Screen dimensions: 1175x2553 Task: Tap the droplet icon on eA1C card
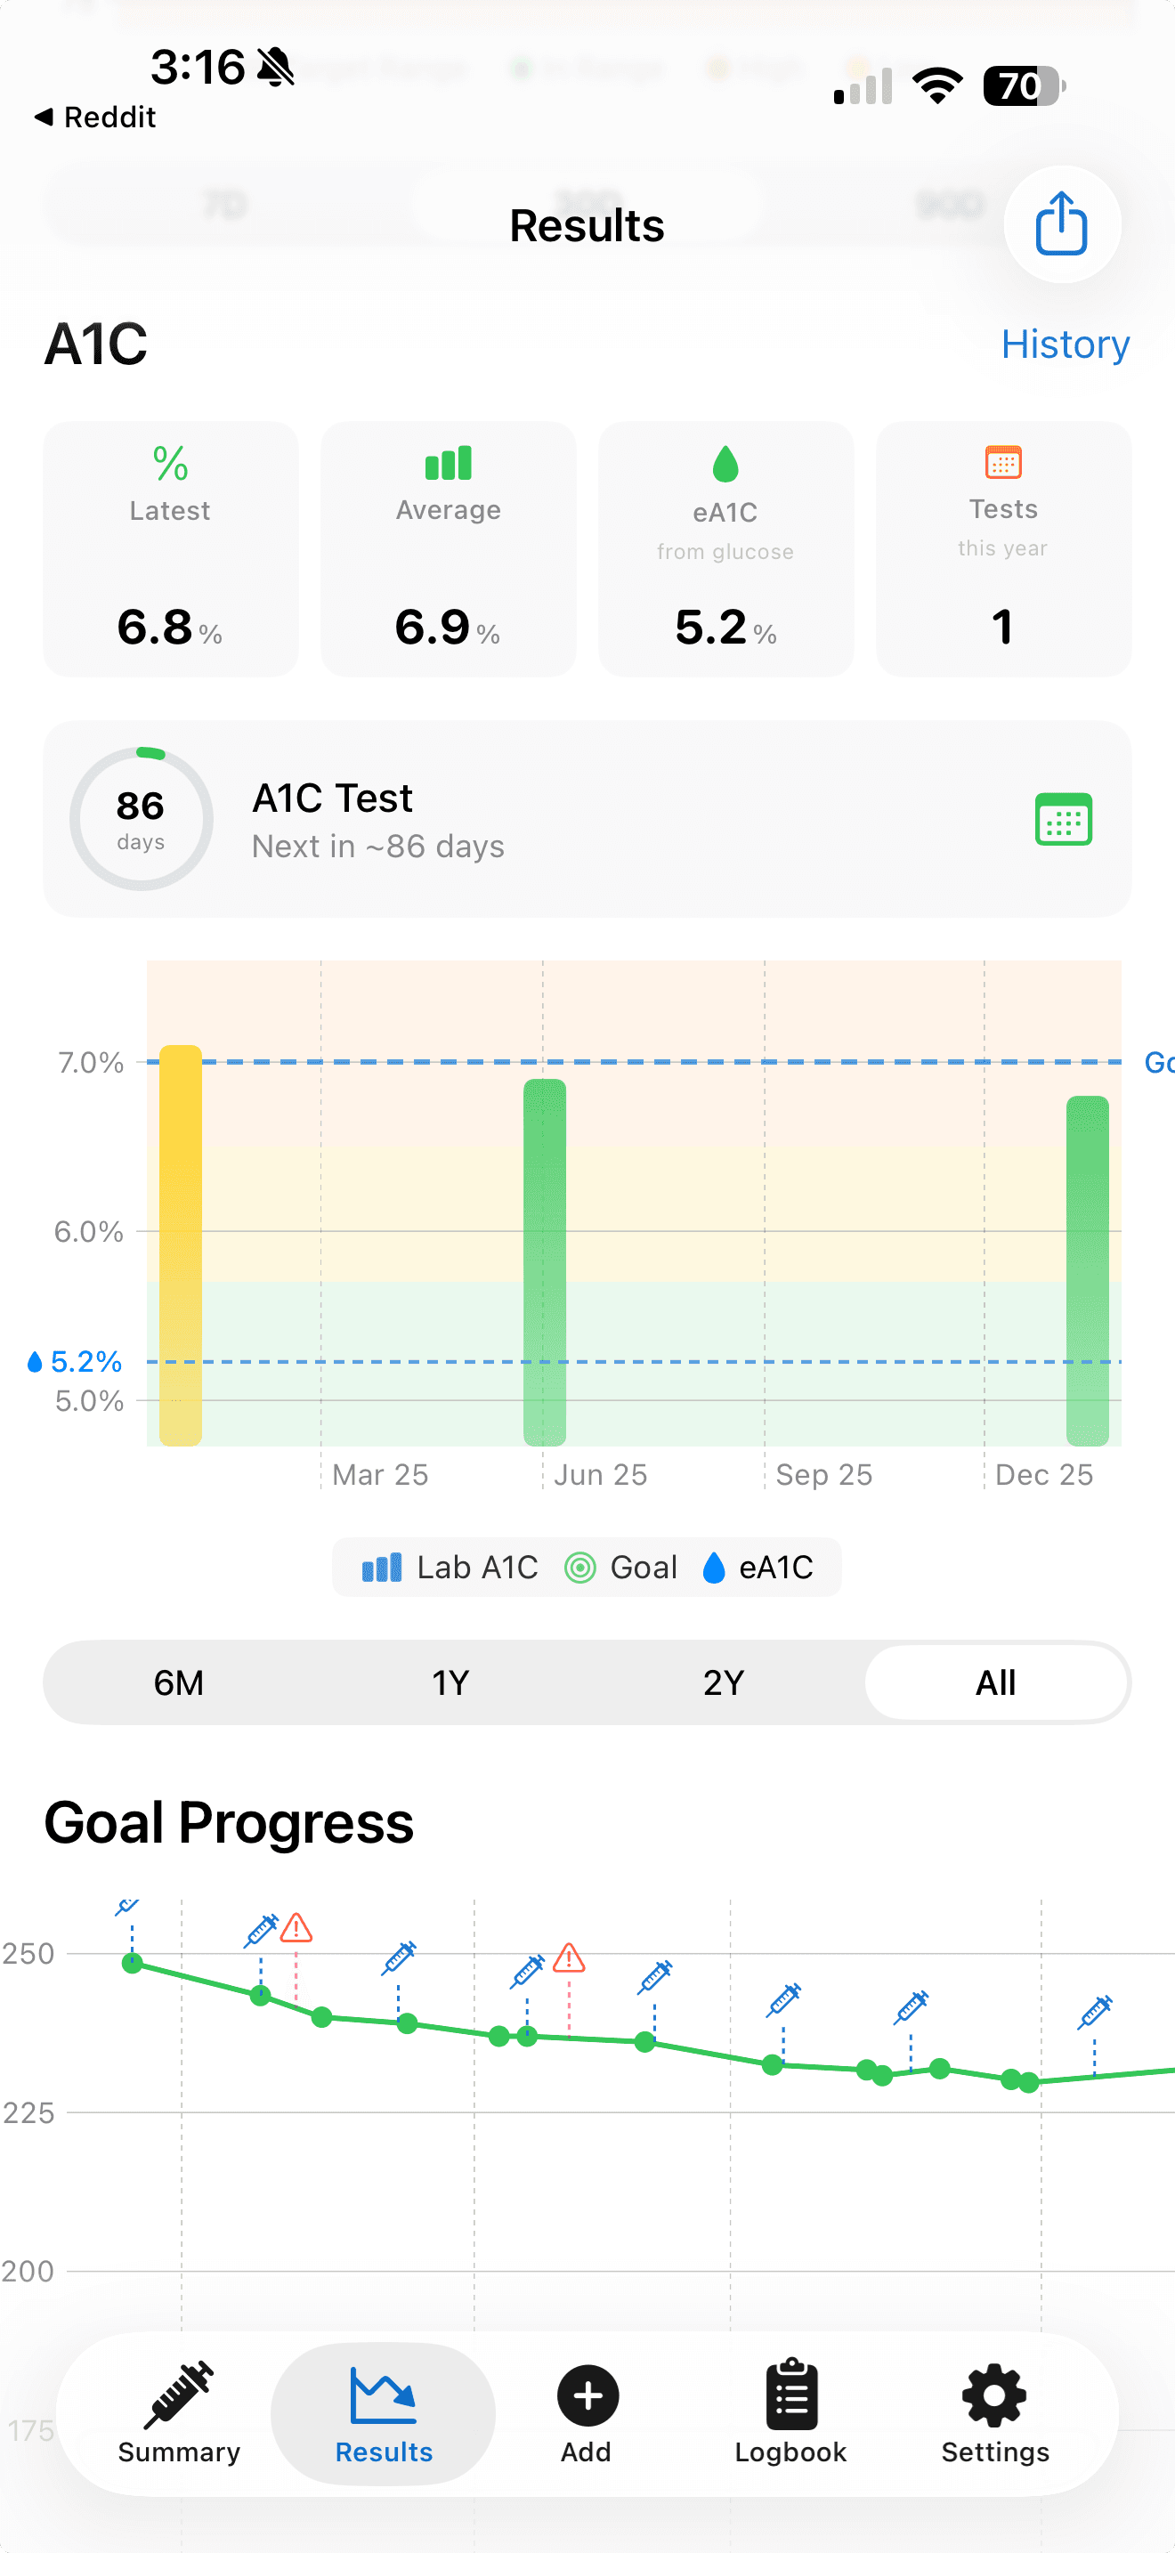pyautogui.click(x=725, y=463)
